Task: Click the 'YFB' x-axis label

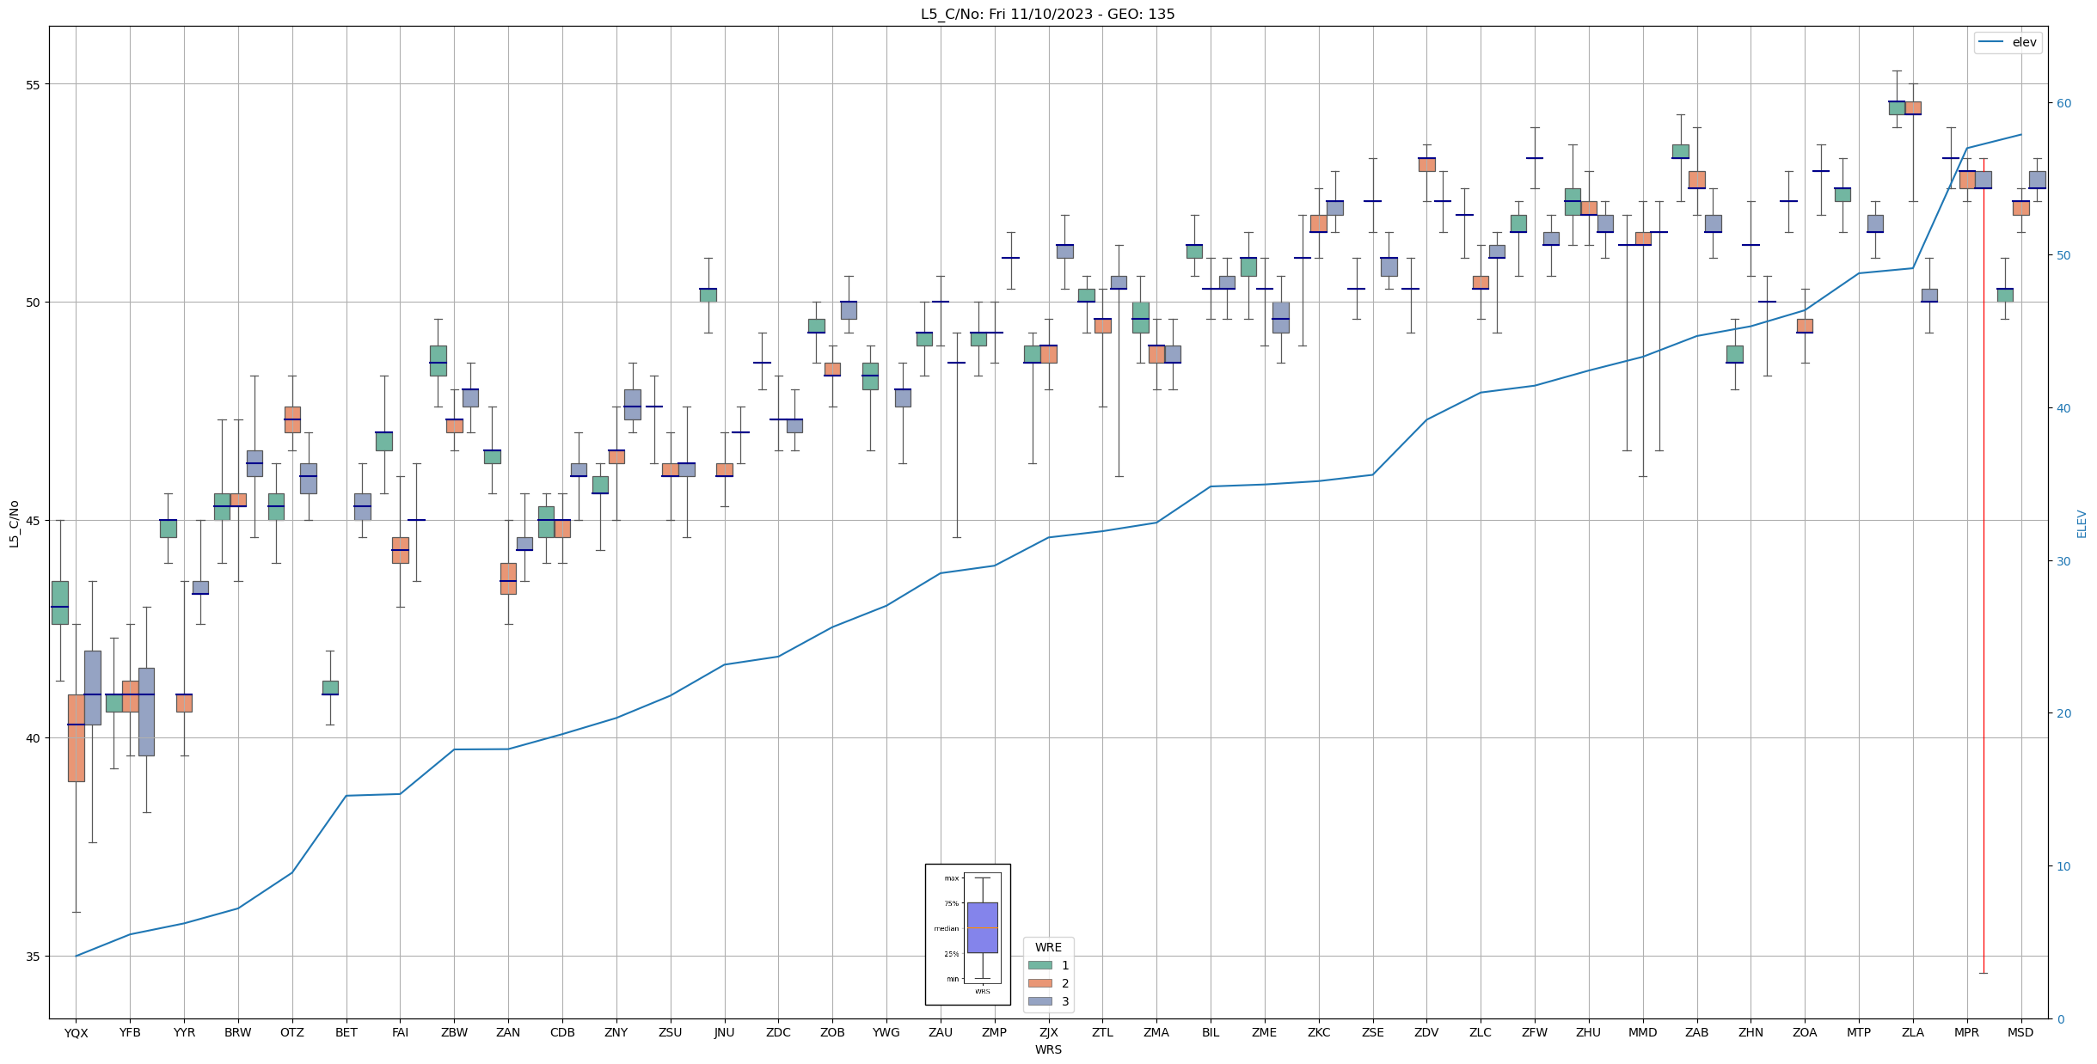Action: tap(130, 1032)
